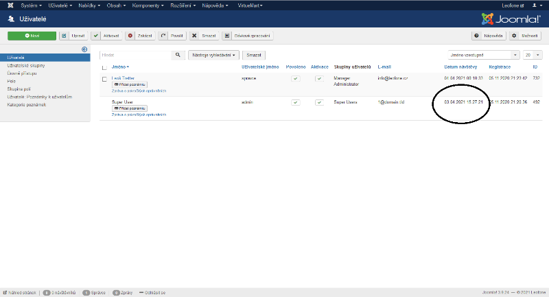This screenshot has height=297, width=549.
Task: Click the Smazat button next to search tools
Action: coord(254,55)
